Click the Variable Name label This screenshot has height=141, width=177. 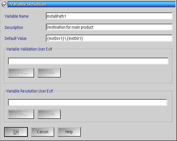[x=17, y=16]
